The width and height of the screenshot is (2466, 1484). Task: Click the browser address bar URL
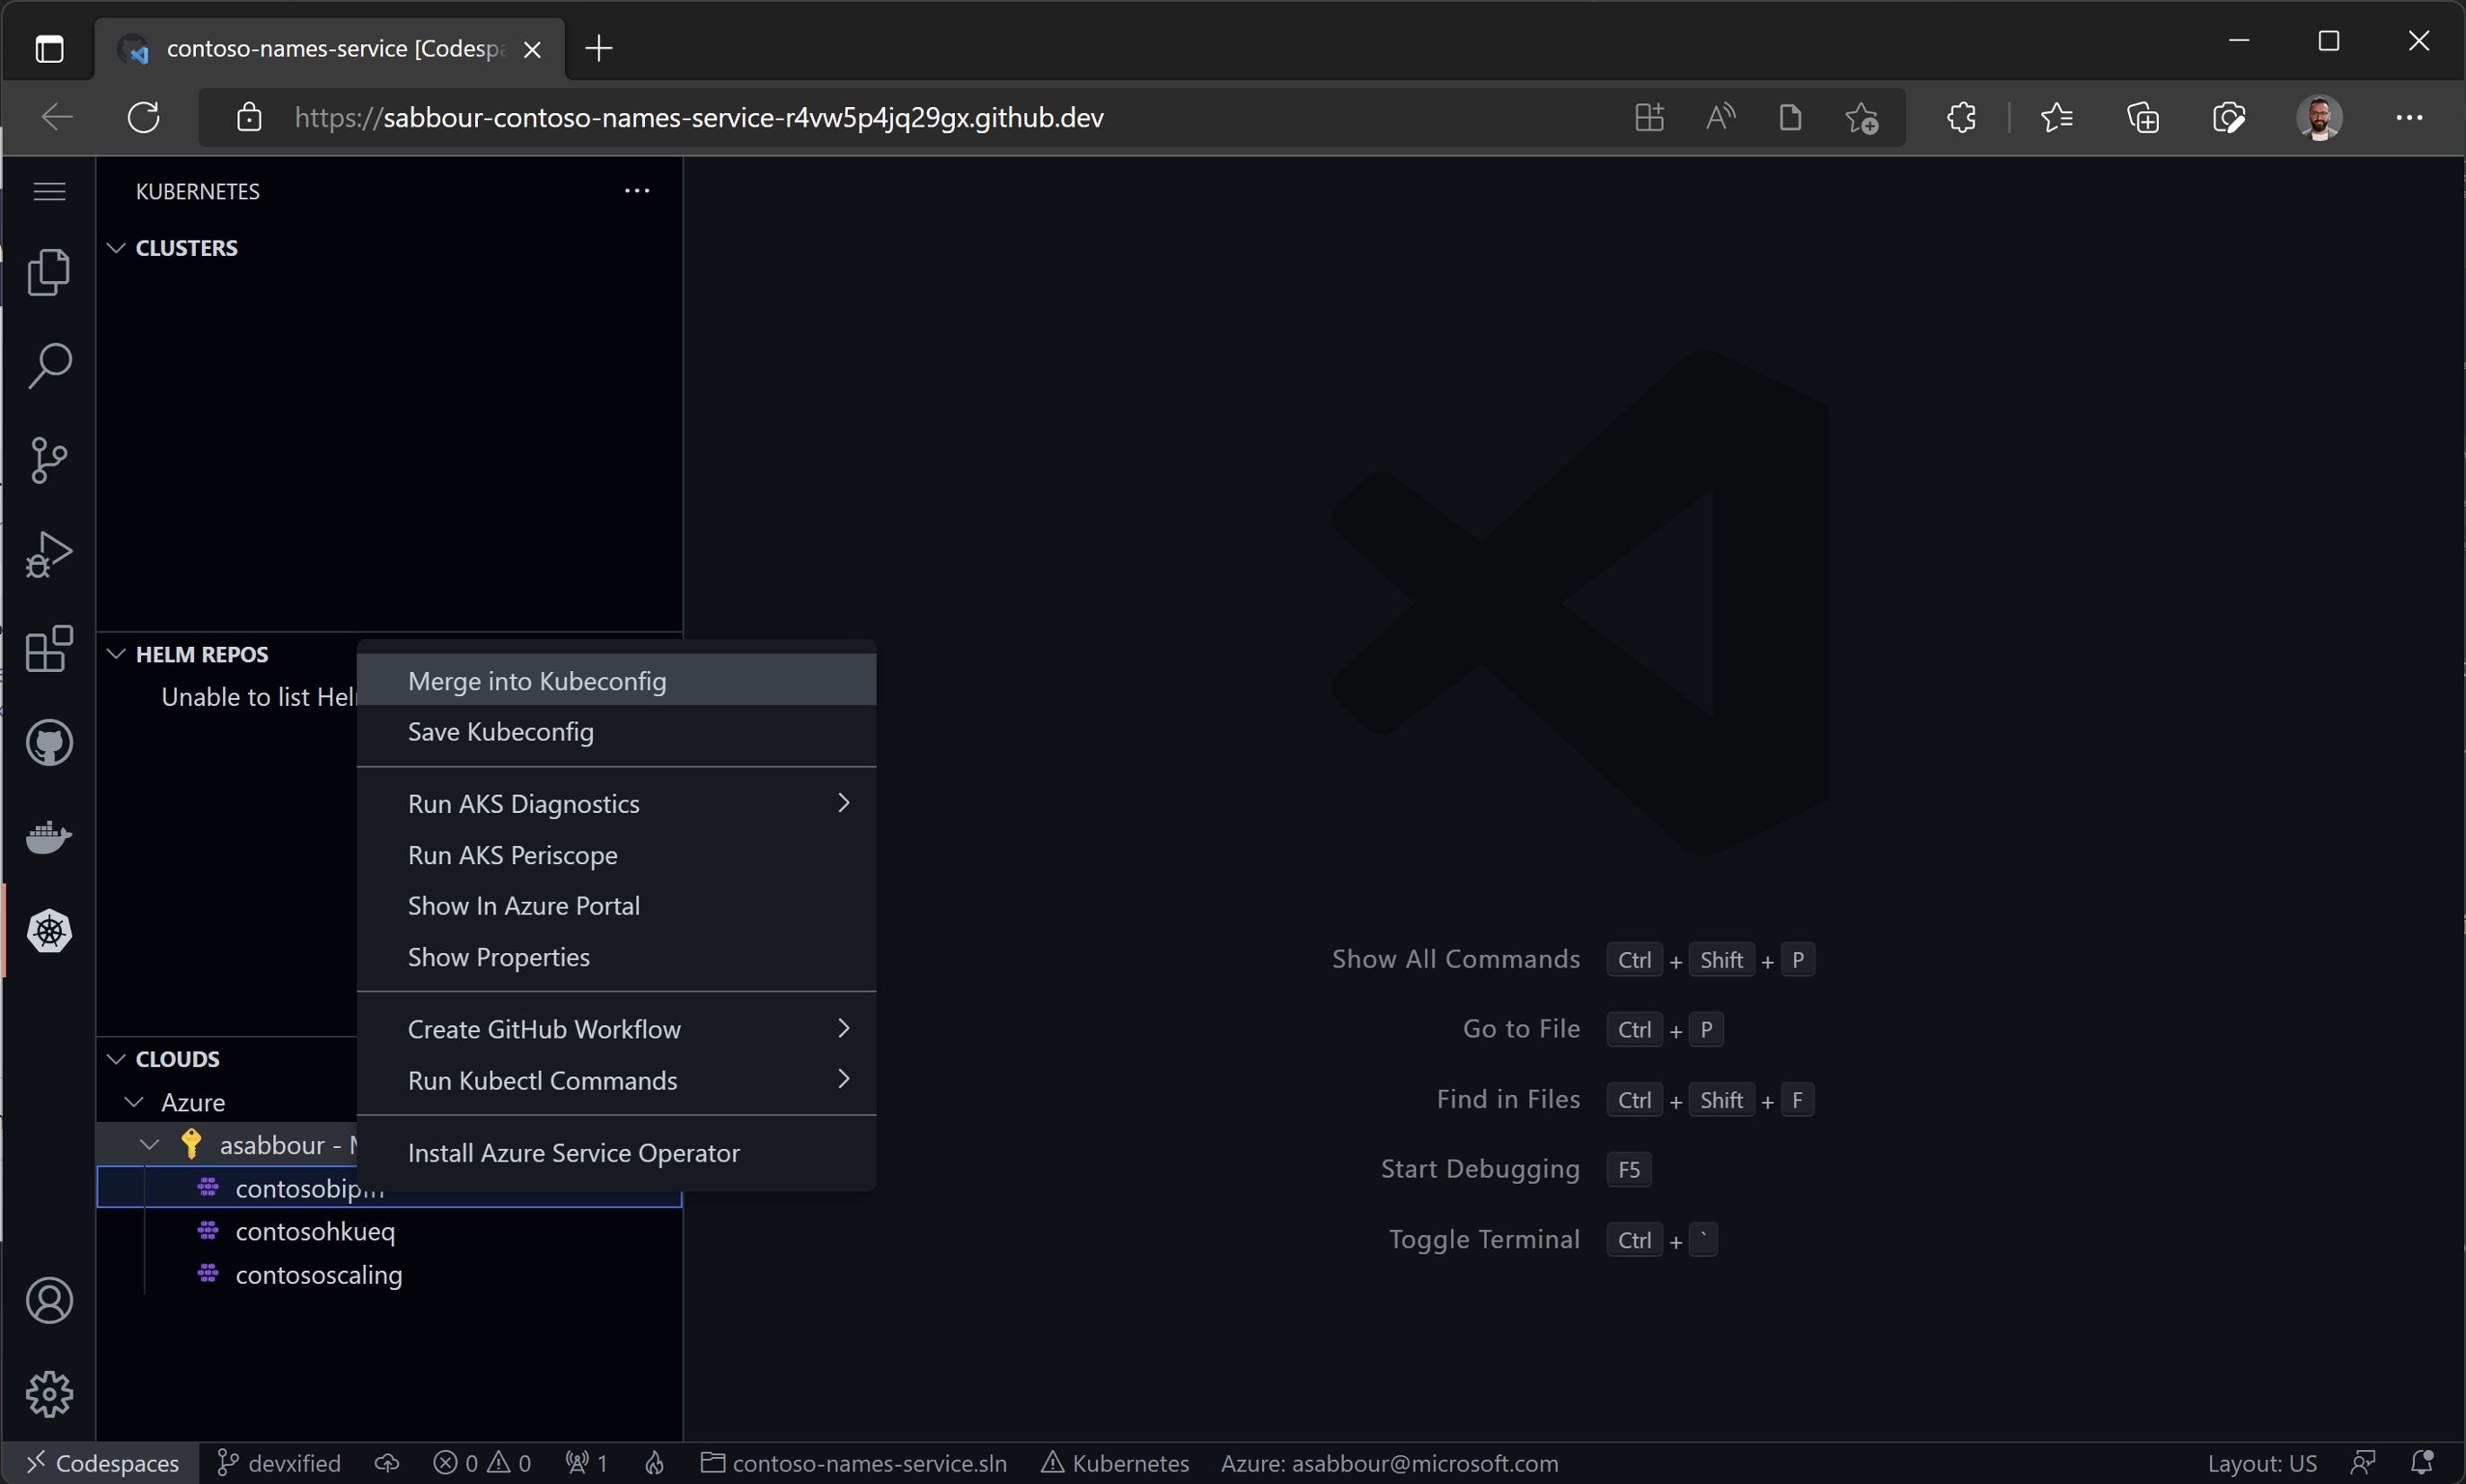740,118
